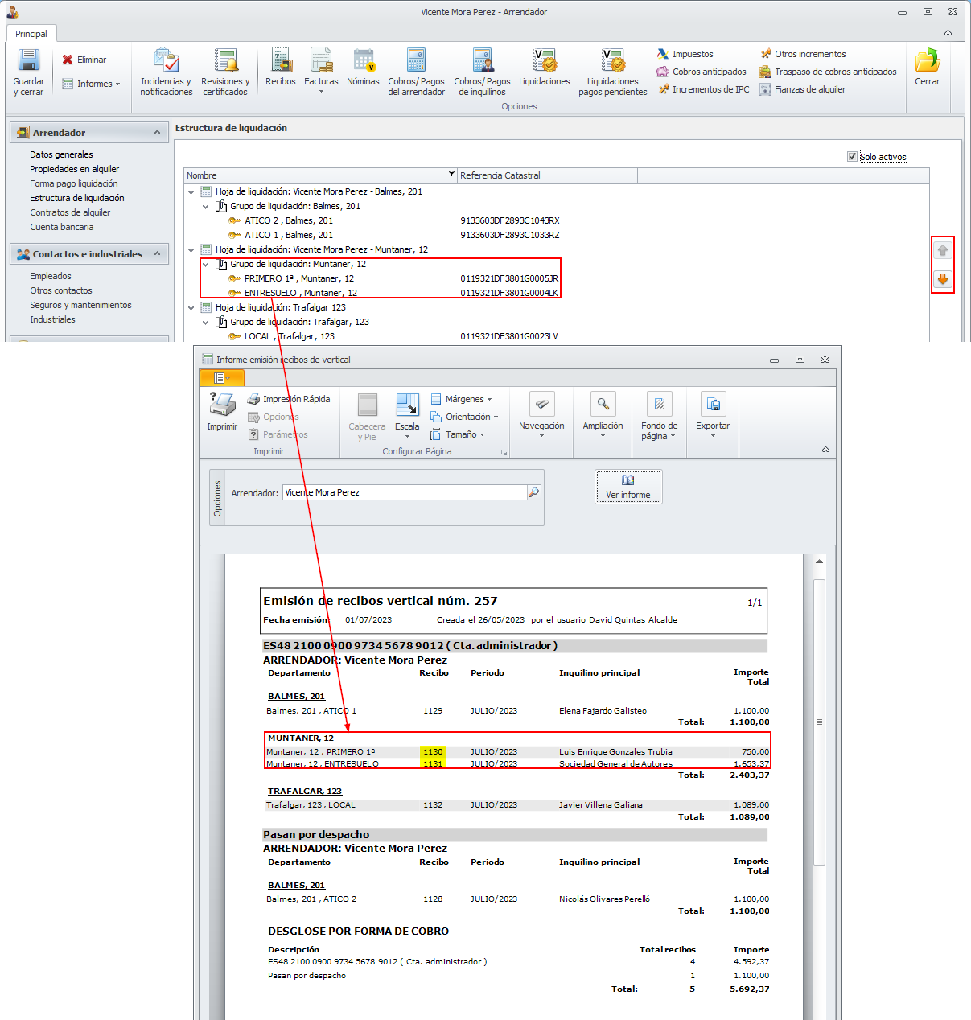
Task: Open Propiedades en alquiler in sidebar
Action: (74, 169)
